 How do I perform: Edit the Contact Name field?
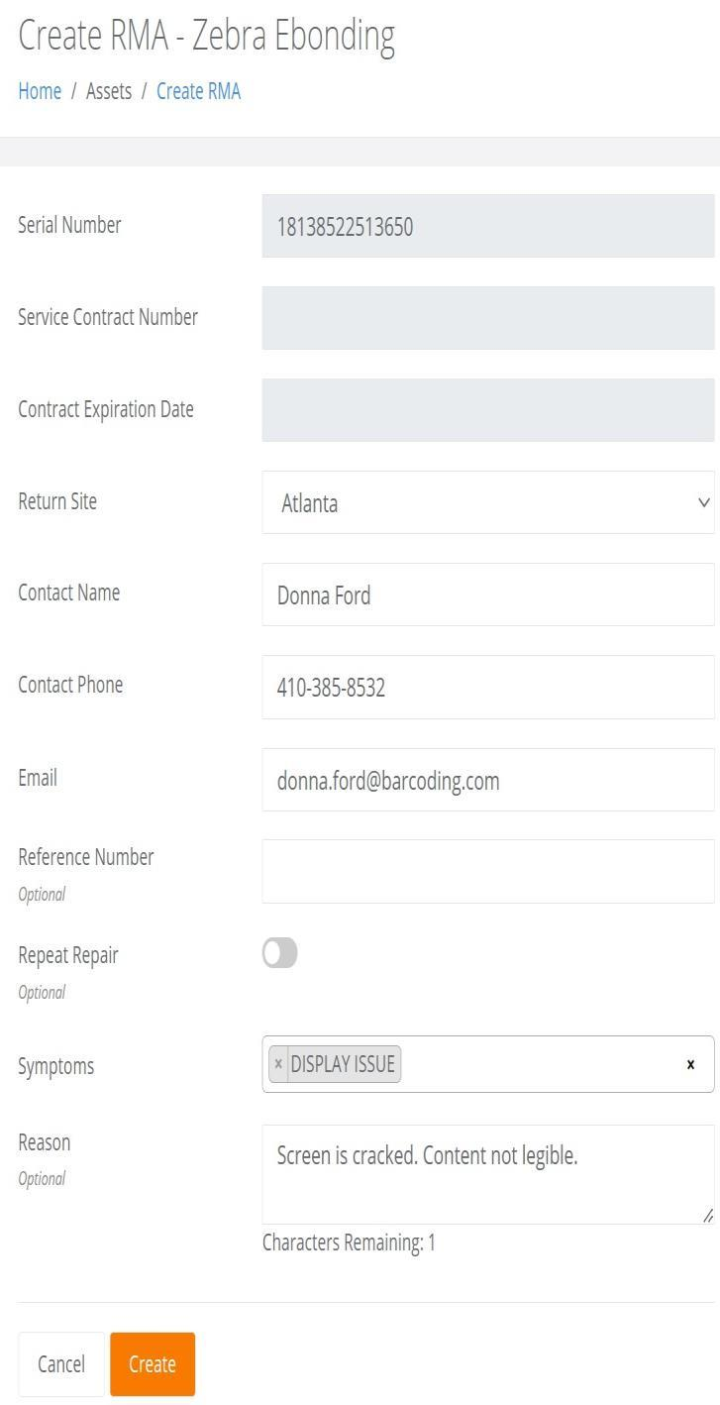point(488,594)
